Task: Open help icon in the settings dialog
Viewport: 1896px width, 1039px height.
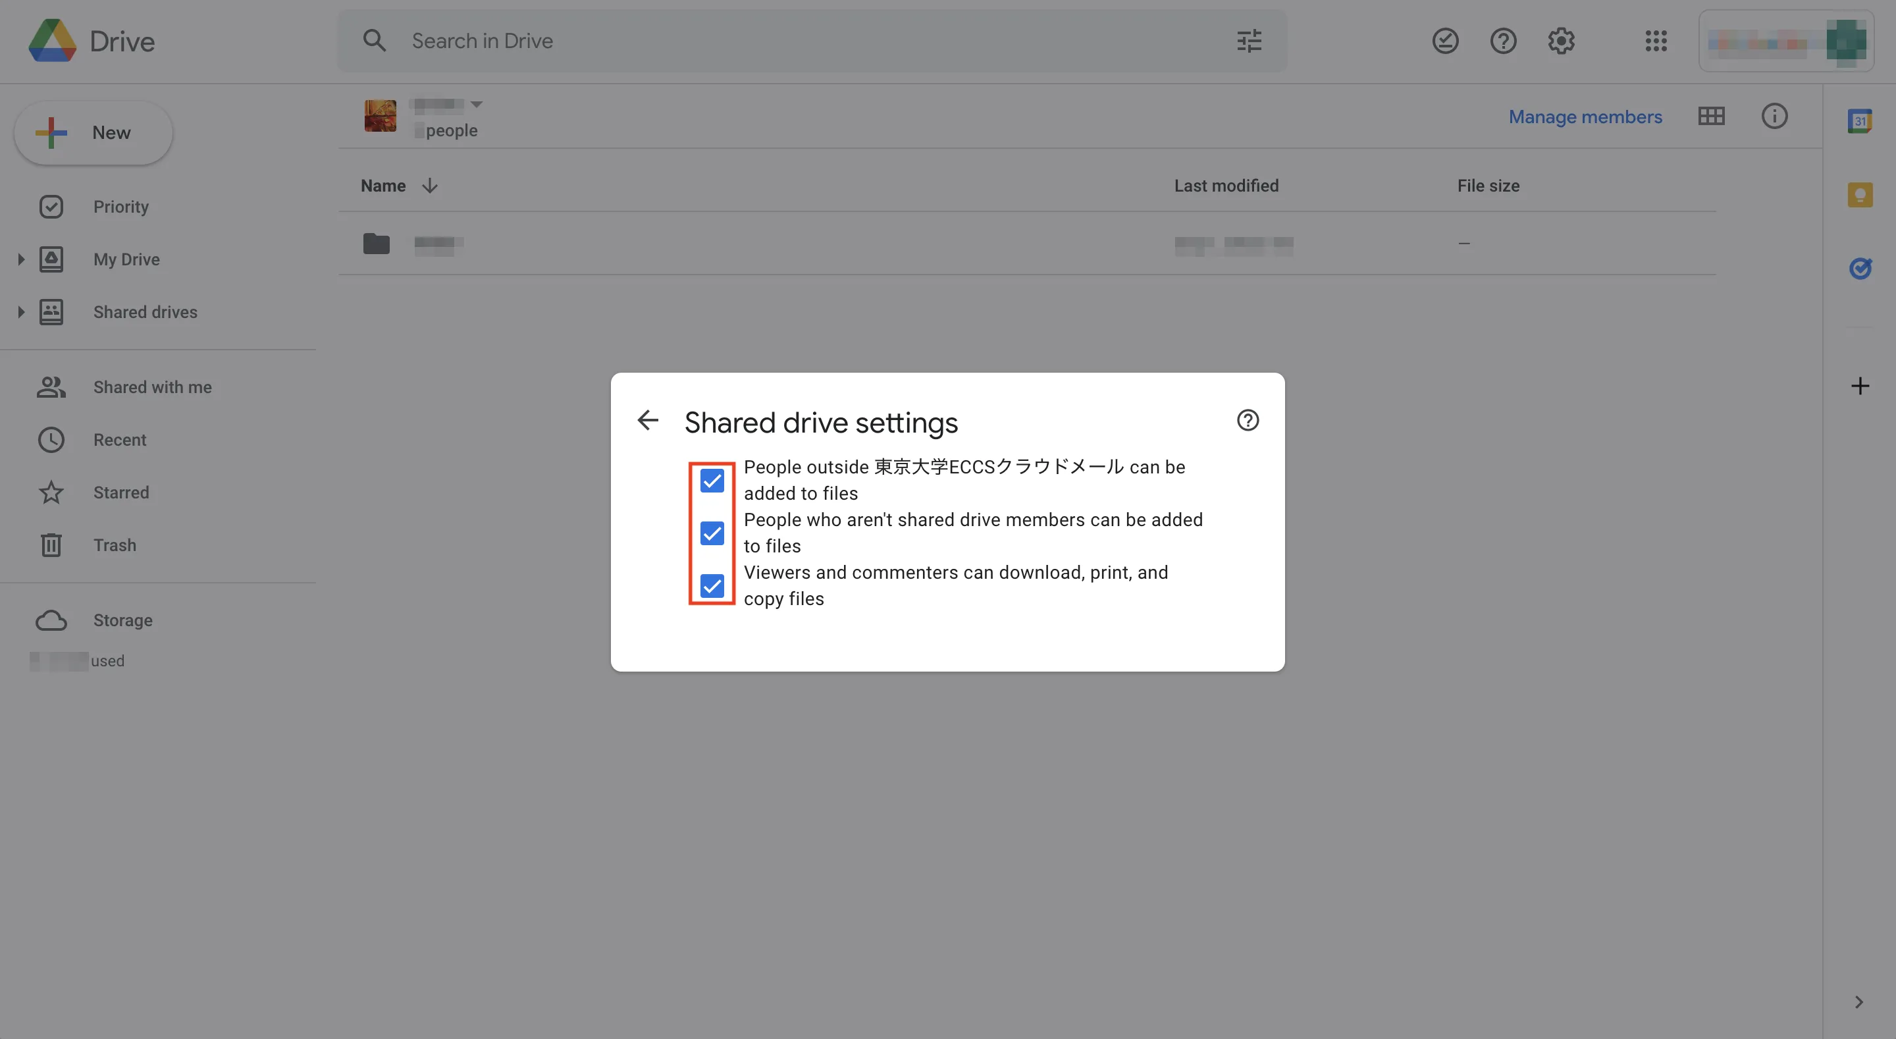Action: pos(1248,421)
